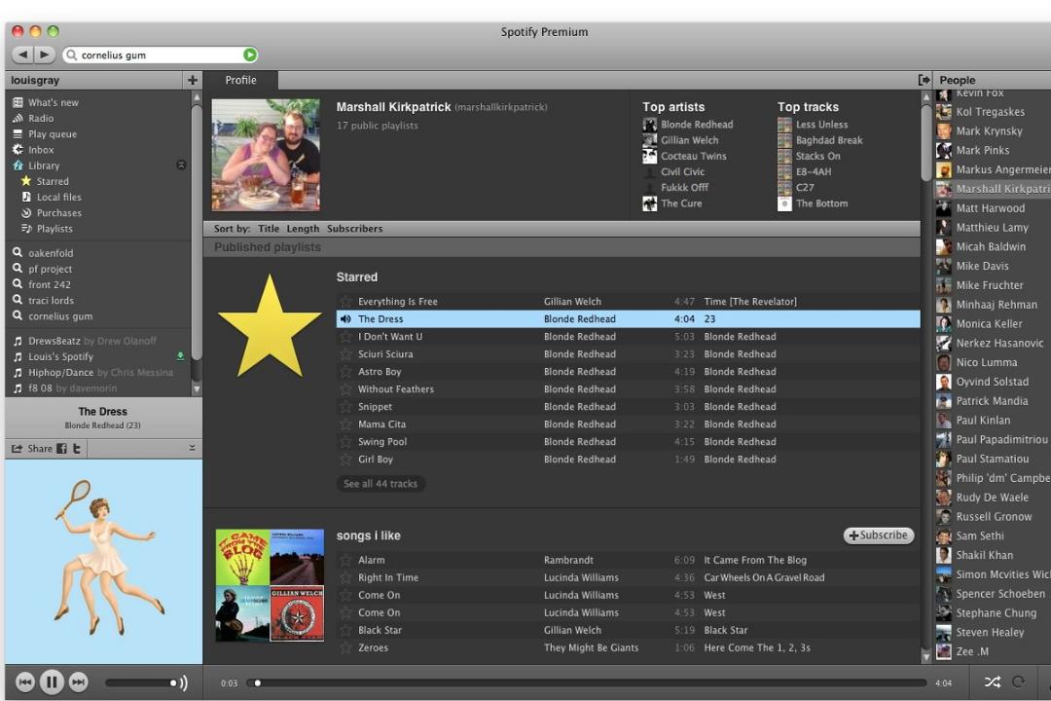Sort playlists by Subscribers

pos(354,229)
